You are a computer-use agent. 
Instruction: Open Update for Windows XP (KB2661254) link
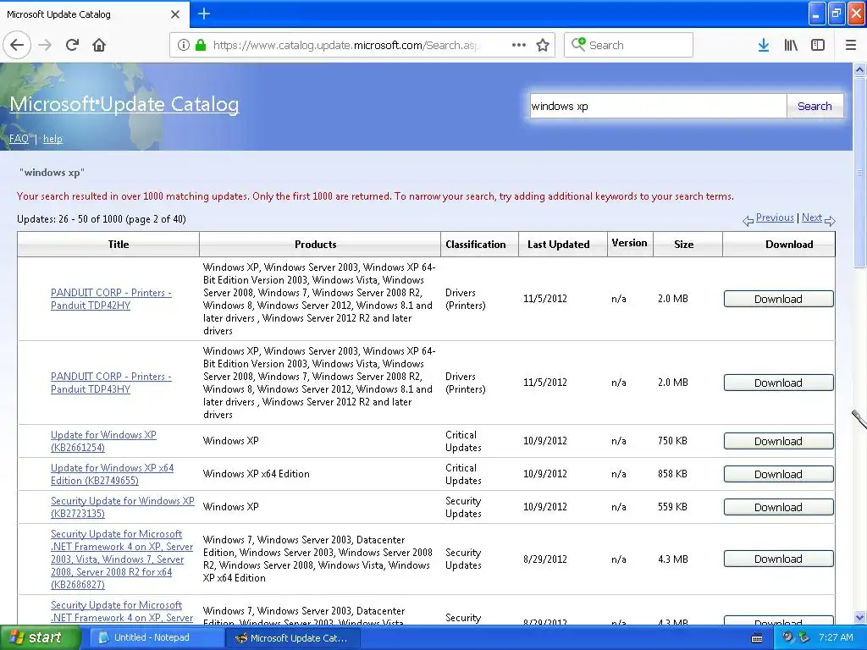pos(103,441)
